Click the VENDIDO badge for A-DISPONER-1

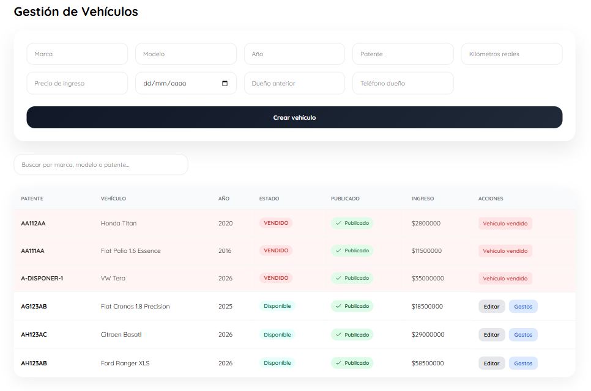tap(276, 279)
